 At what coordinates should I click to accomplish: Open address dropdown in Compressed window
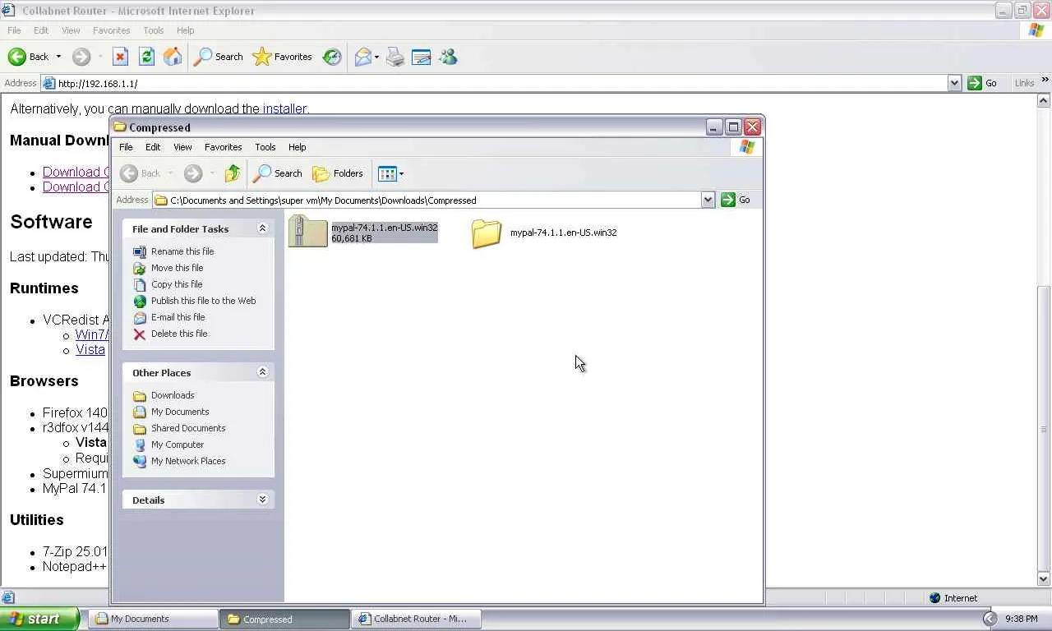point(708,200)
